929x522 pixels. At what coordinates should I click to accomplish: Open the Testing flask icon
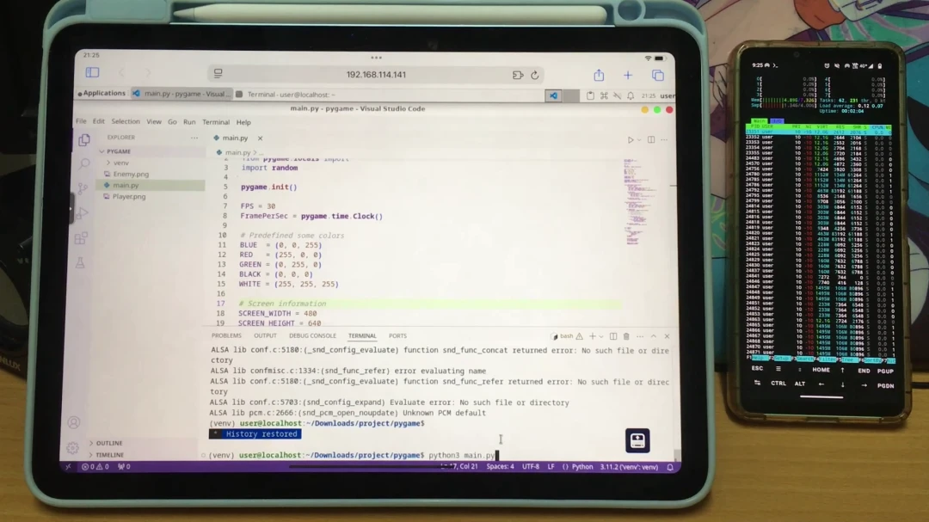pyautogui.click(x=80, y=263)
